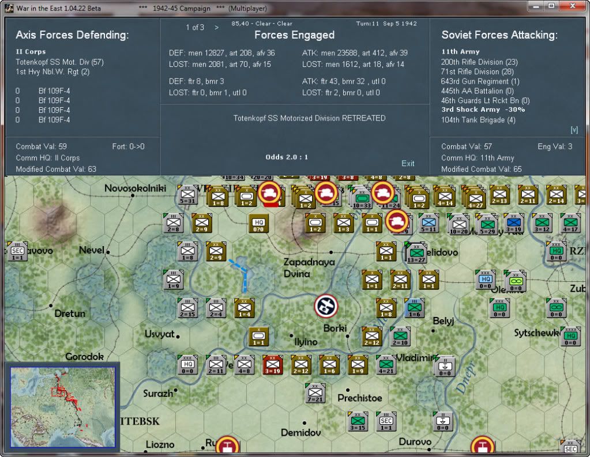The height and width of the screenshot is (457, 590).
Task: Select the 10=33 panzer counter stack
Action: pyautogui.click(x=362, y=197)
